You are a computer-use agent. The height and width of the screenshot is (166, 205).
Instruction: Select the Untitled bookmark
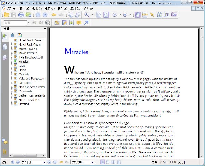(24, 104)
